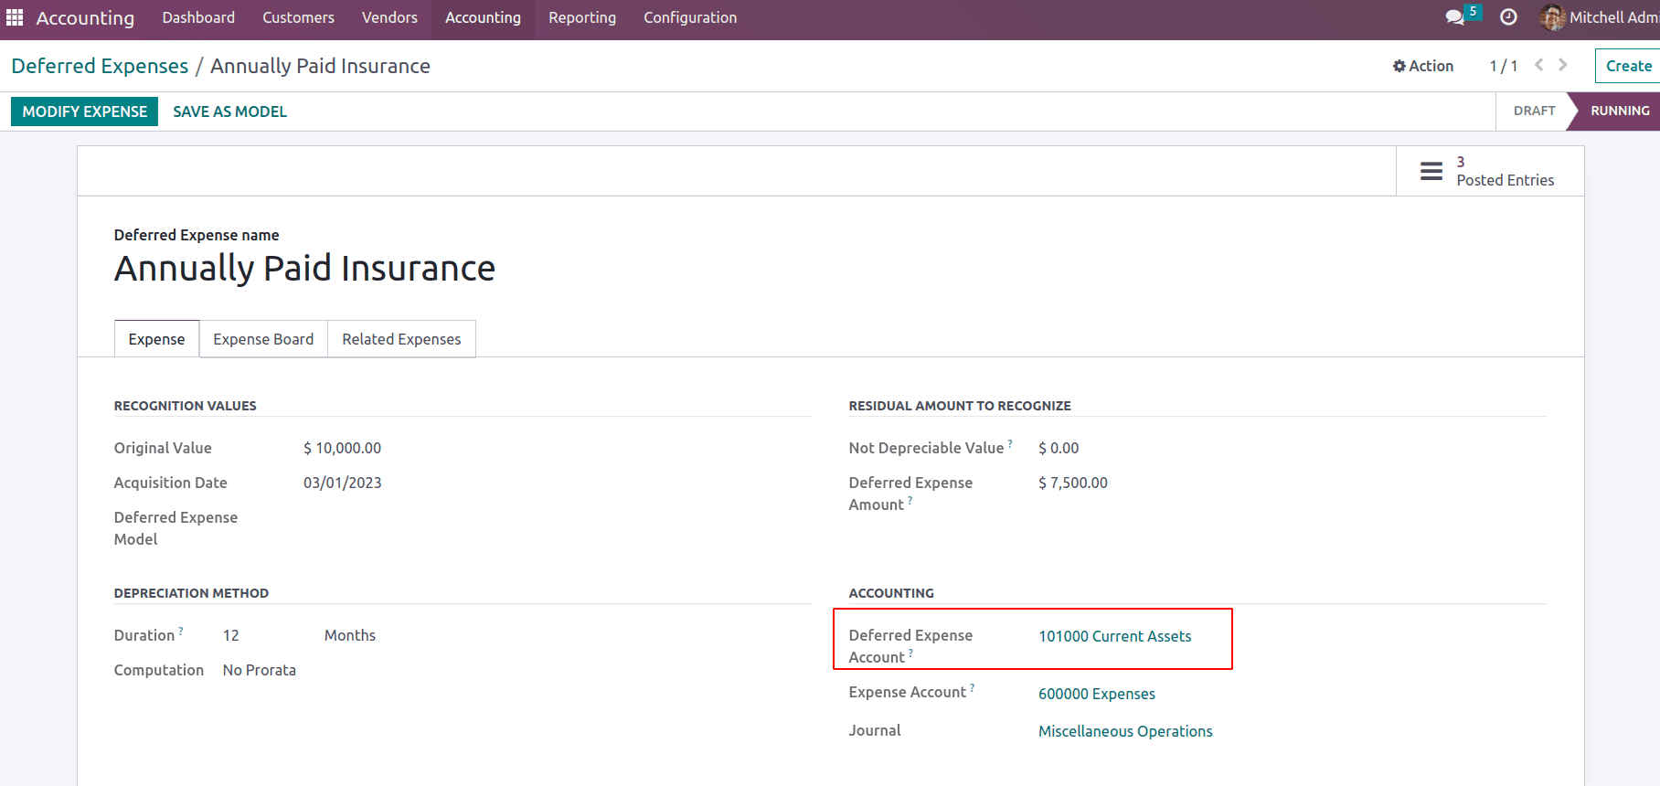Switch to the Expense Board tab
The image size is (1660, 786).
coord(263,339)
